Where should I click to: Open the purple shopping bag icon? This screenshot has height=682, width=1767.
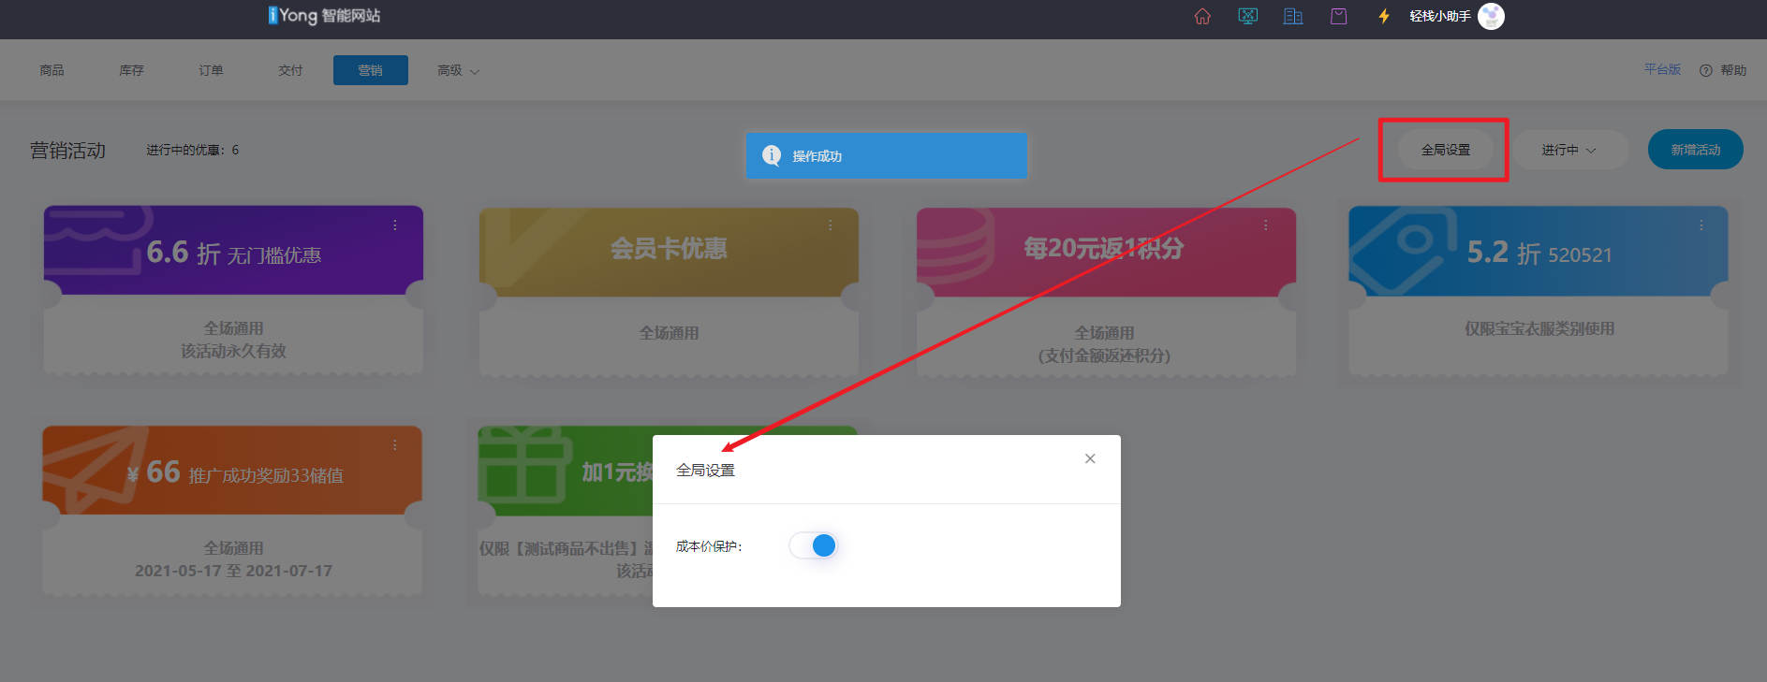click(x=1338, y=16)
